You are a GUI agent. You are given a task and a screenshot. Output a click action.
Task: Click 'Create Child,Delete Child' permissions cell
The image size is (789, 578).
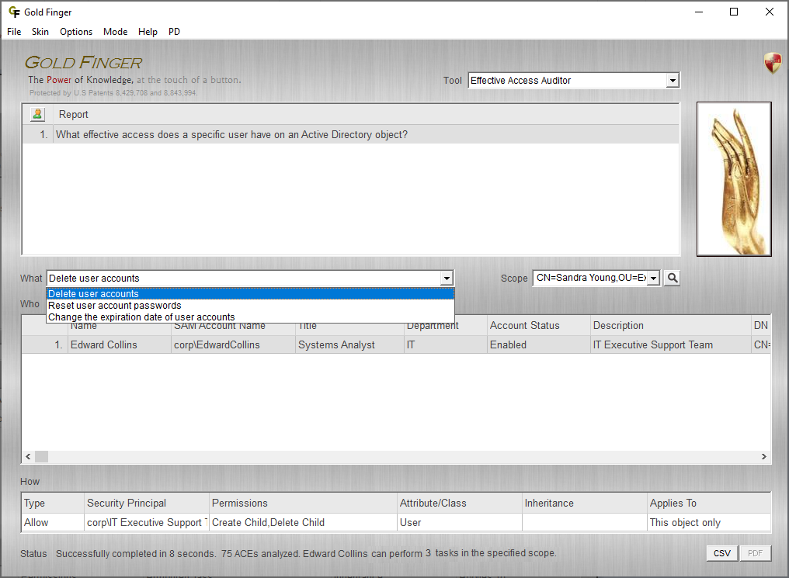303,522
